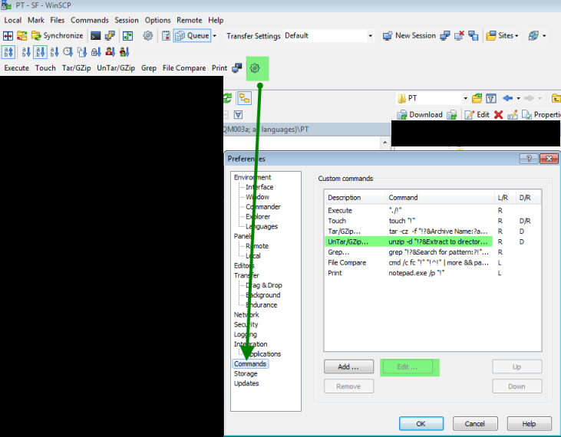Image resolution: width=561 pixels, height=437 pixels.
Task: Open the Session menu
Action: click(127, 20)
